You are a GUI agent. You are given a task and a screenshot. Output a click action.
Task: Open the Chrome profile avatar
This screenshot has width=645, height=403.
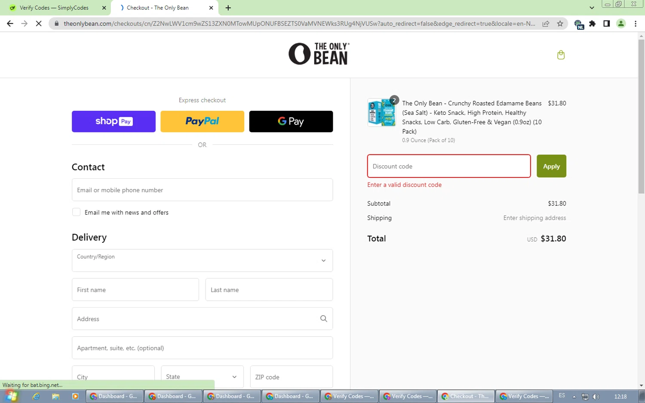(621, 24)
